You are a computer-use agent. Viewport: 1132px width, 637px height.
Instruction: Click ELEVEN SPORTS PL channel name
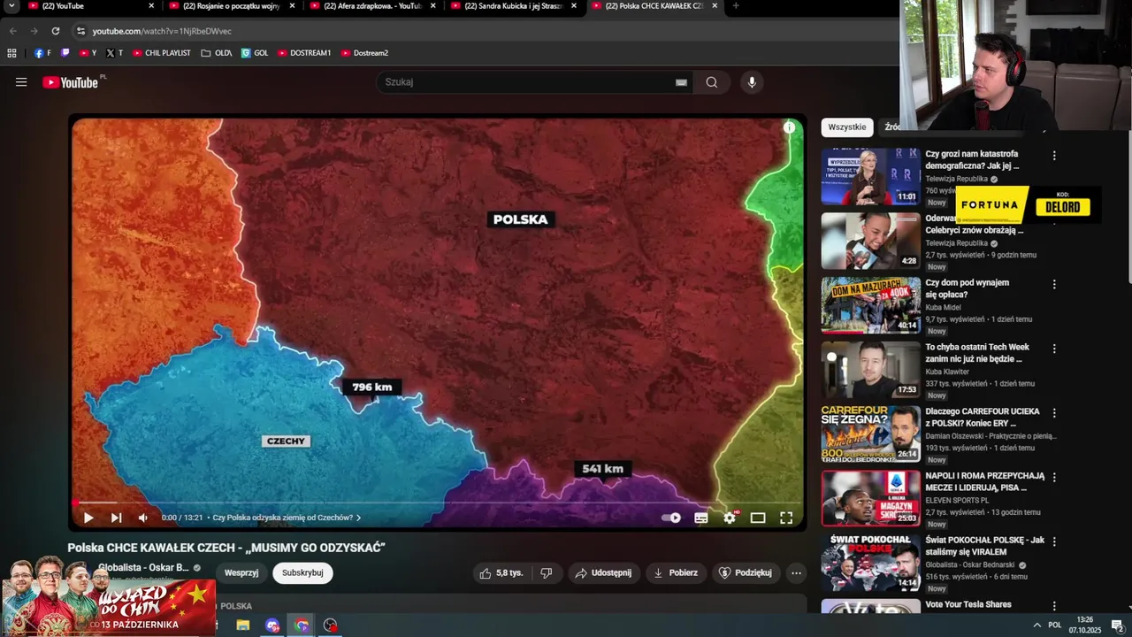pos(957,500)
